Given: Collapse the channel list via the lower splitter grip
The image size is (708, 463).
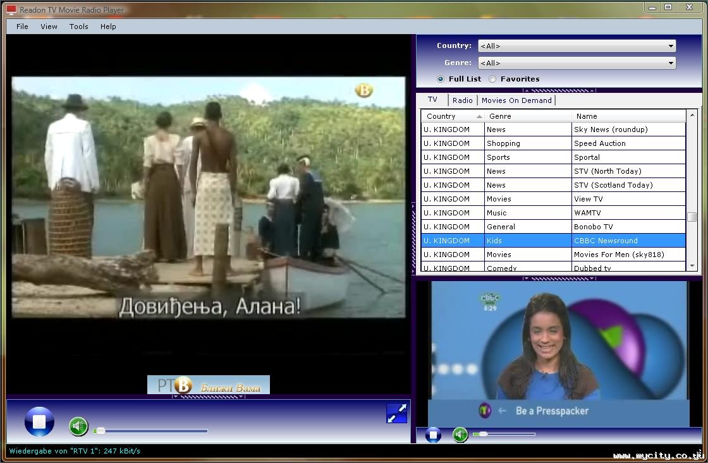Looking at the screenshot, I should coord(559,279).
